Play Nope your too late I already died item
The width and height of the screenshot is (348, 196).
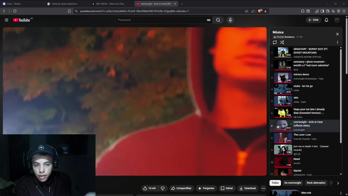tap(304, 113)
